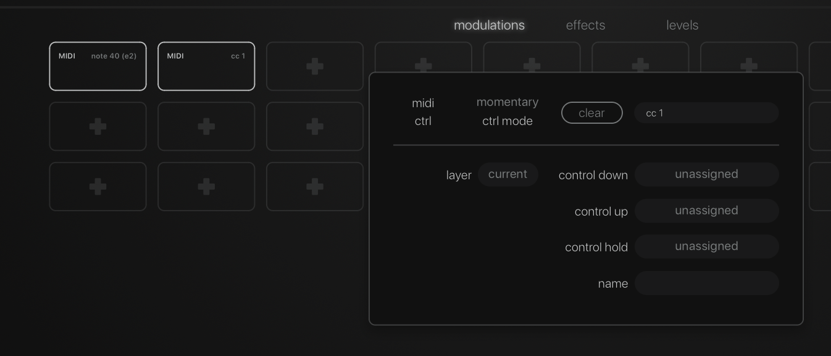Viewport: 831px width, 356px height.
Task: Select the MIDI note 40 (e2) control slot
Action: coord(98,67)
